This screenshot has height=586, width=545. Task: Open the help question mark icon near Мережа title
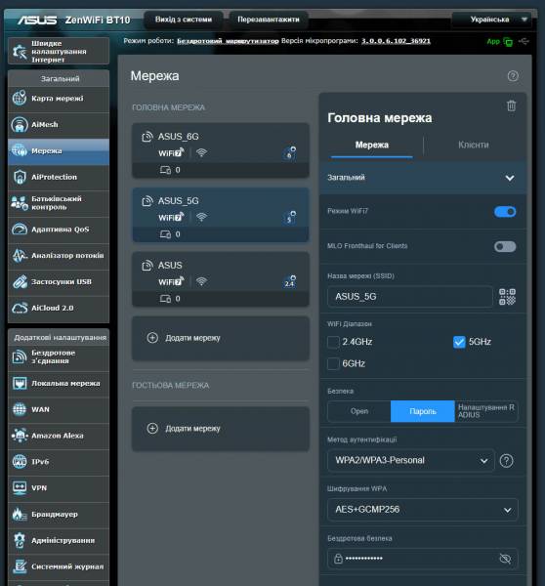513,76
